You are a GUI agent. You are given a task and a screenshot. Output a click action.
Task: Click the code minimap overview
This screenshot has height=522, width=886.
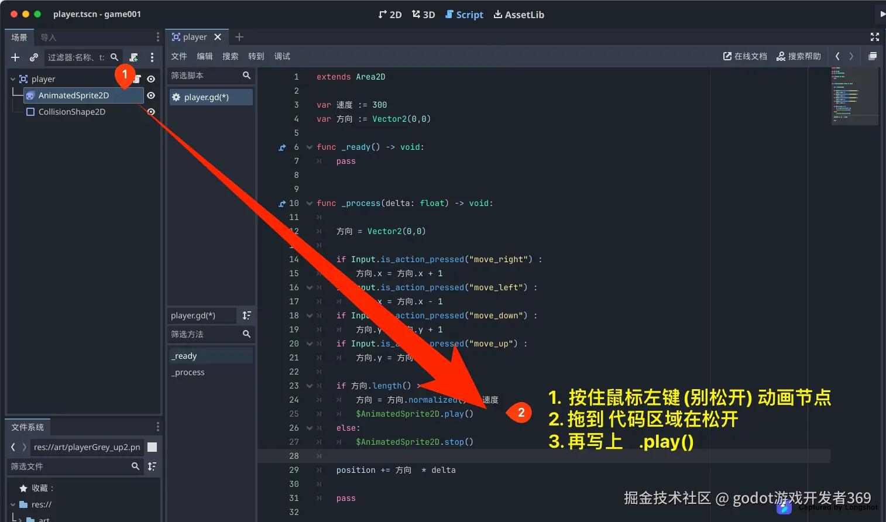pos(854,96)
